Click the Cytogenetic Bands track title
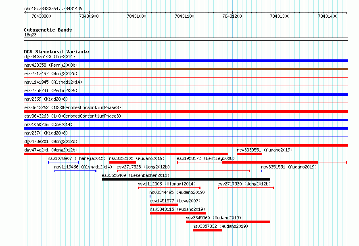Viewport: 359px width, 246px height. click(48, 30)
